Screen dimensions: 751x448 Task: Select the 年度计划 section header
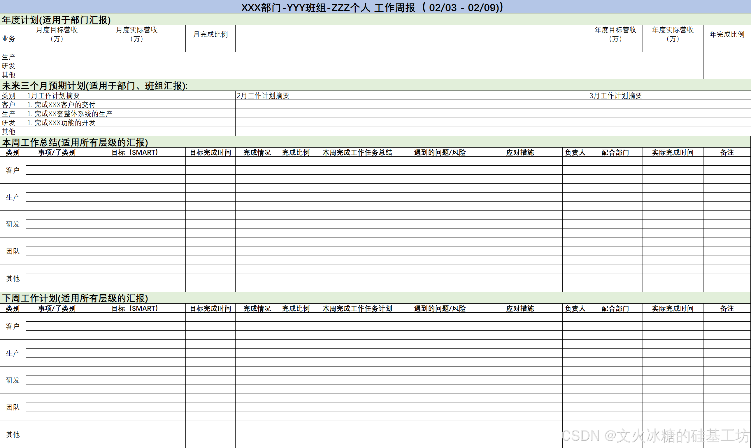56,20
